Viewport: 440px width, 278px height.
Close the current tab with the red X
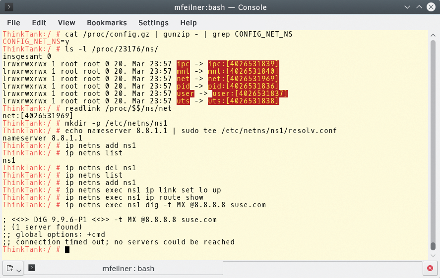click(x=430, y=268)
